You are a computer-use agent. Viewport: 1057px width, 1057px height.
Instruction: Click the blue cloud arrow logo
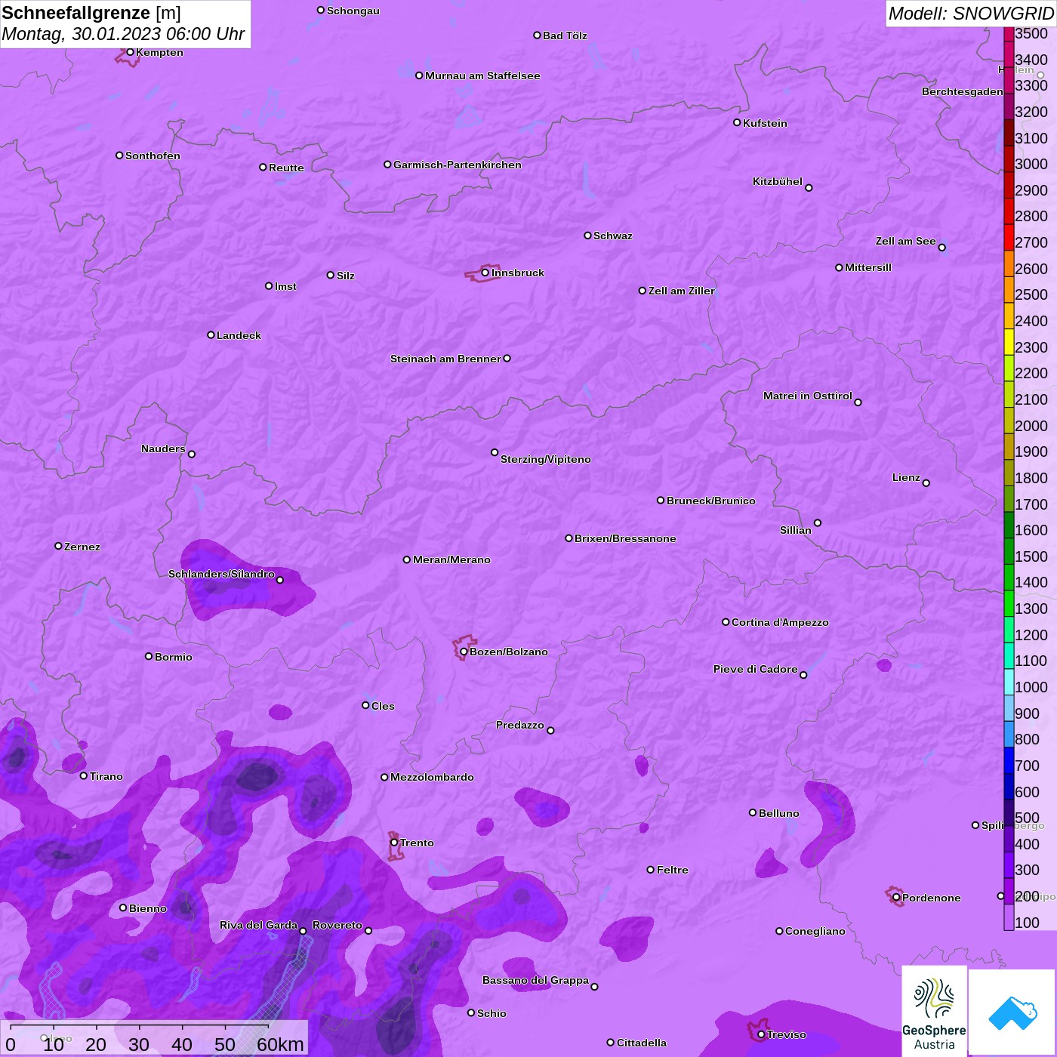[x=1012, y=1012]
